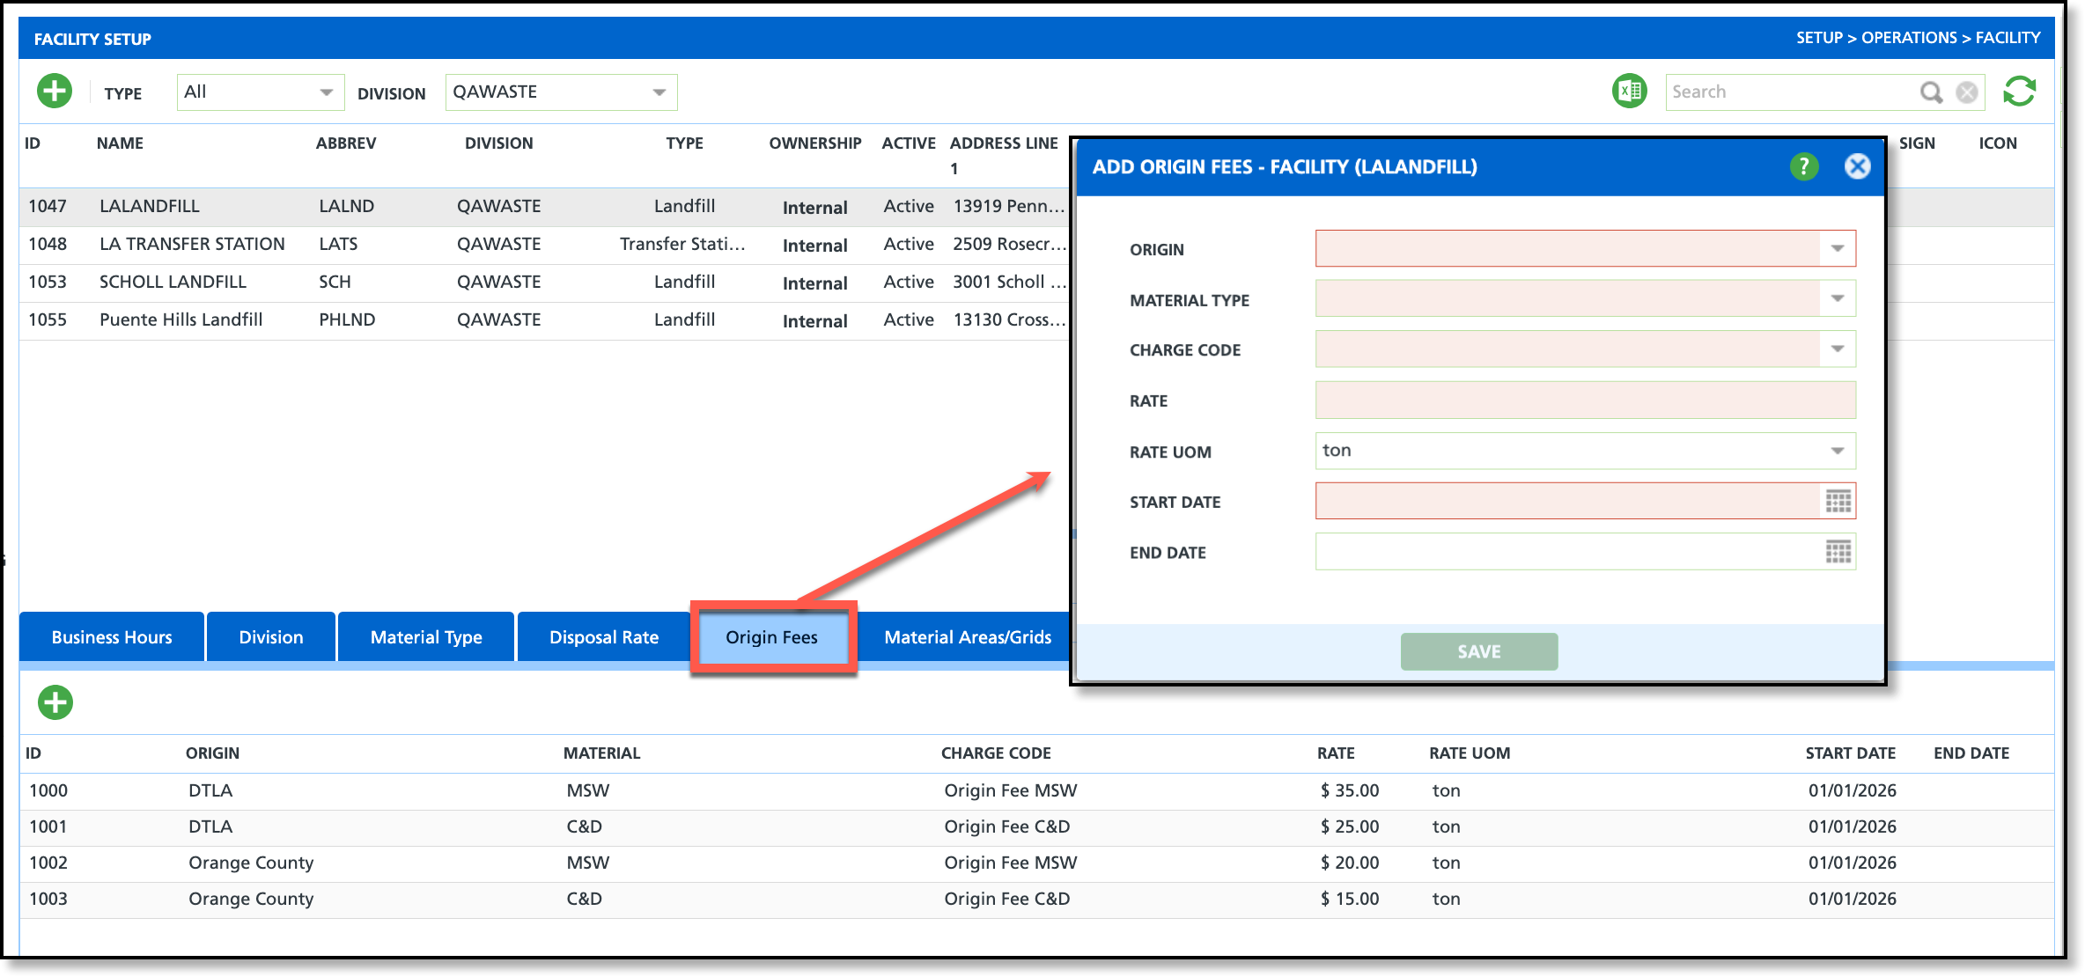Image resolution: width=2085 pixels, height=977 pixels.
Task: Open help via the green question mark
Action: click(1804, 166)
